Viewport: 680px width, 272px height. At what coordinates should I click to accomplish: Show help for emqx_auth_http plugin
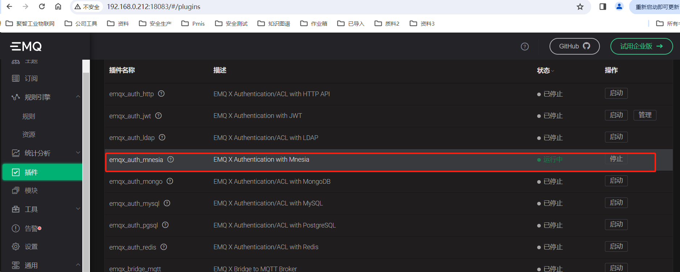pyautogui.click(x=161, y=94)
